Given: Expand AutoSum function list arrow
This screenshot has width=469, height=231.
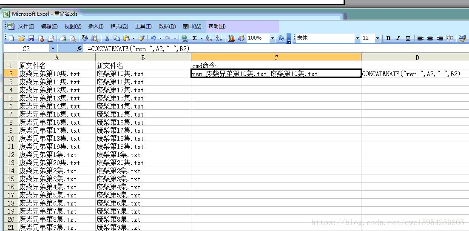Looking at the screenshot, I should (202, 38).
